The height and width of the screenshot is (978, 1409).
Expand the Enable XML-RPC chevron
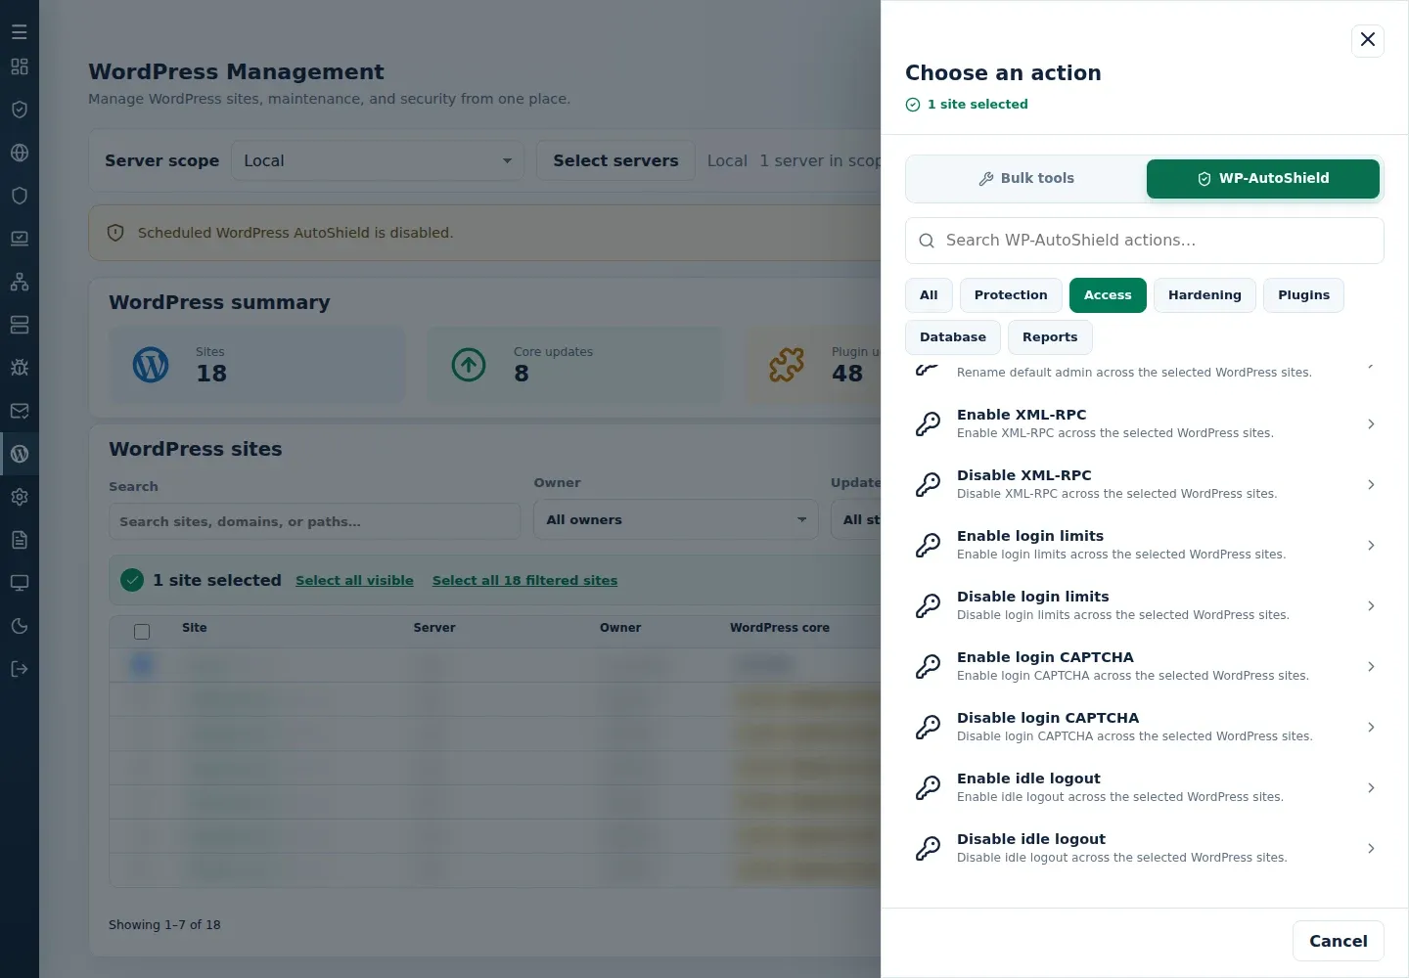pyautogui.click(x=1371, y=424)
